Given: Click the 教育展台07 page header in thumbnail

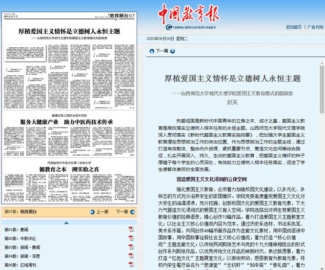Looking at the screenshot, I should click(122, 16).
